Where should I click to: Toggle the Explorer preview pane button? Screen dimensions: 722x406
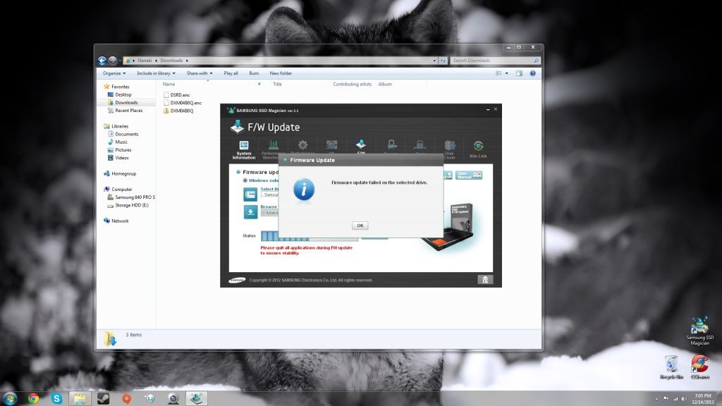(x=519, y=73)
